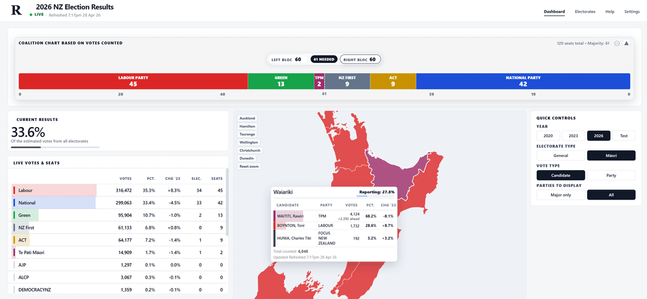This screenshot has height=299, width=647.
Task: Click the ACT yellow party marker in table
Action: point(14,240)
